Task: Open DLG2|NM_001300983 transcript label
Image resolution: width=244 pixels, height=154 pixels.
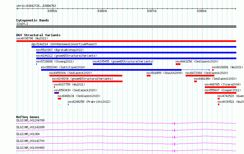Action: click(x=30, y=148)
